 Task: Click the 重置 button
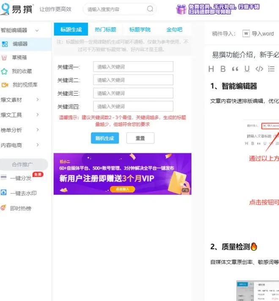pos(140,138)
